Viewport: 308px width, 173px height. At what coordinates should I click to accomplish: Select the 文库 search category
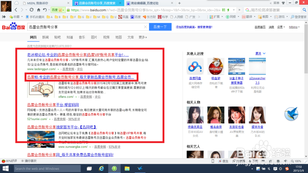point(131,37)
